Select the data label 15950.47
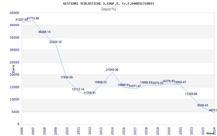 (180, 82)
